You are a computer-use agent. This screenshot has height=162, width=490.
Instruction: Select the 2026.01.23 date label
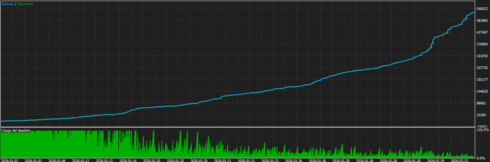pos(270,160)
